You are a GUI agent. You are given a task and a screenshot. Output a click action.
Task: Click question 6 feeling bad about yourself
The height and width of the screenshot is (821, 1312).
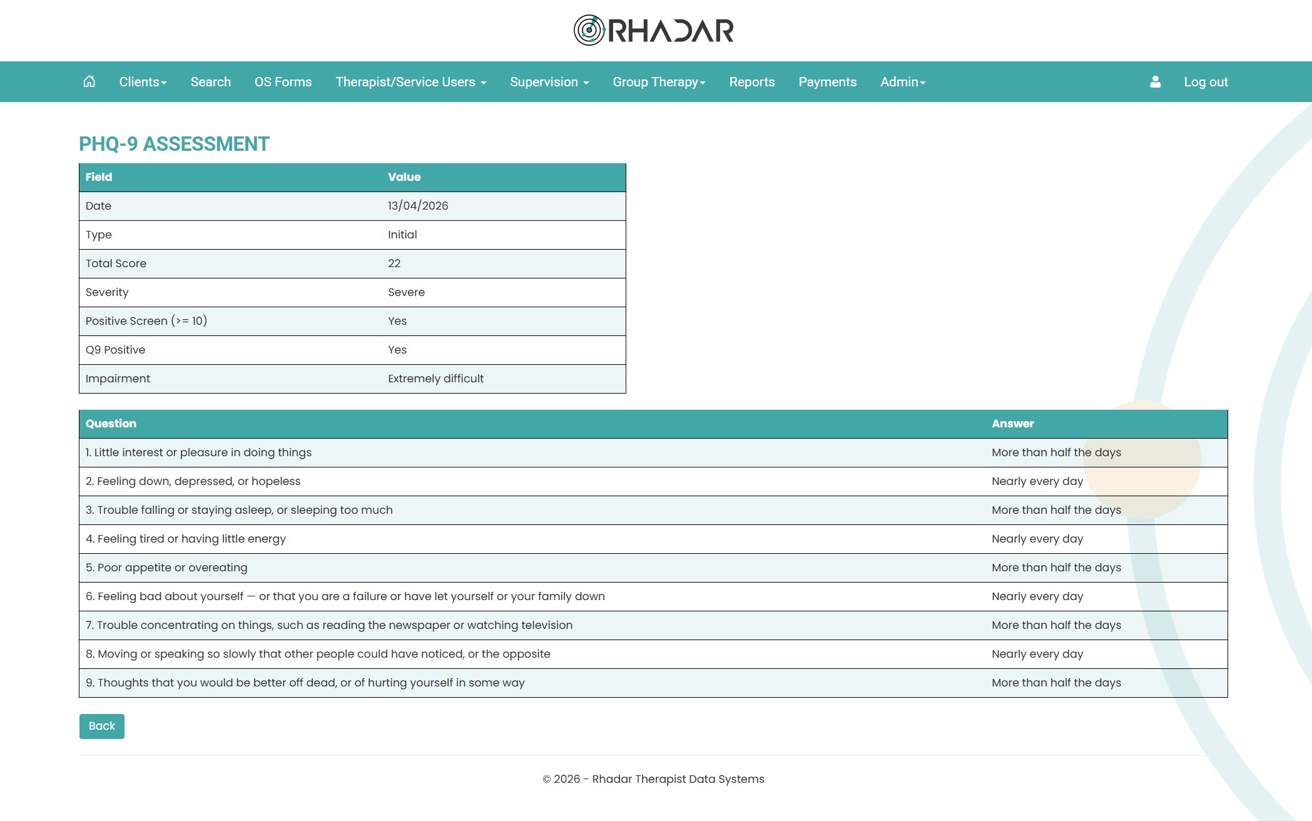pos(345,596)
